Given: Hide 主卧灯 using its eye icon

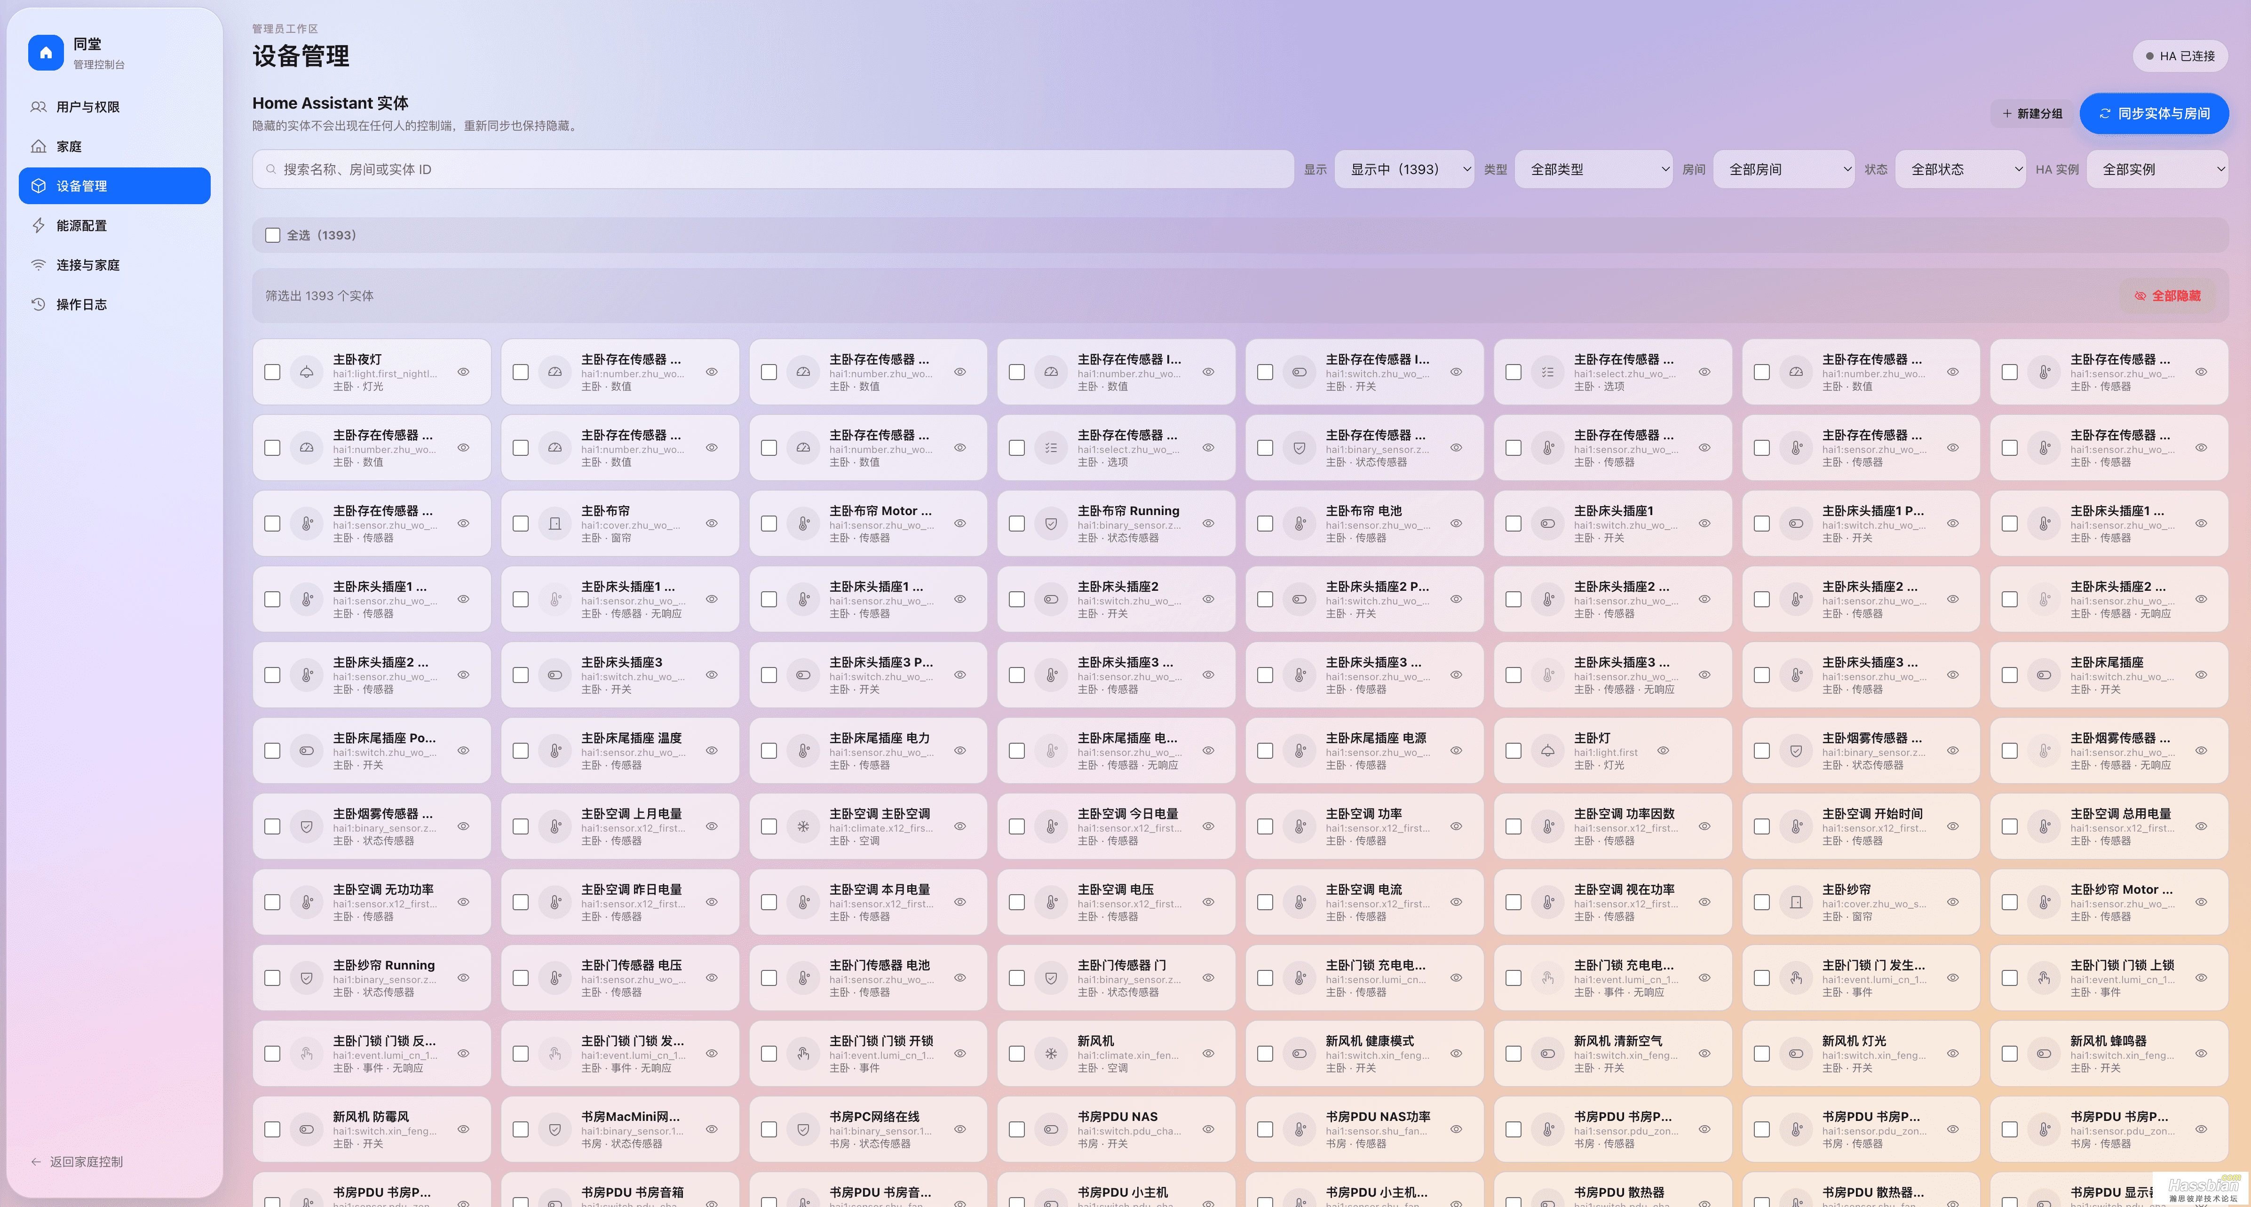Looking at the screenshot, I should click(x=1663, y=751).
